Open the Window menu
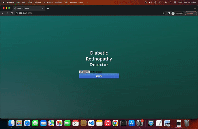The image size is (198, 129). (73, 2)
